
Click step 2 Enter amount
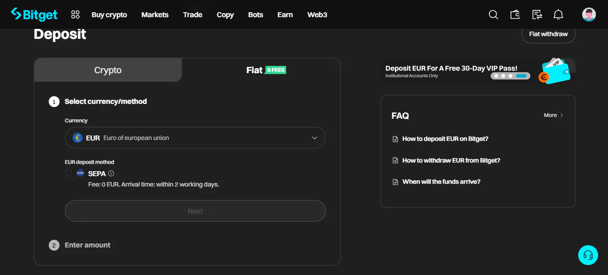(x=88, y=245)
